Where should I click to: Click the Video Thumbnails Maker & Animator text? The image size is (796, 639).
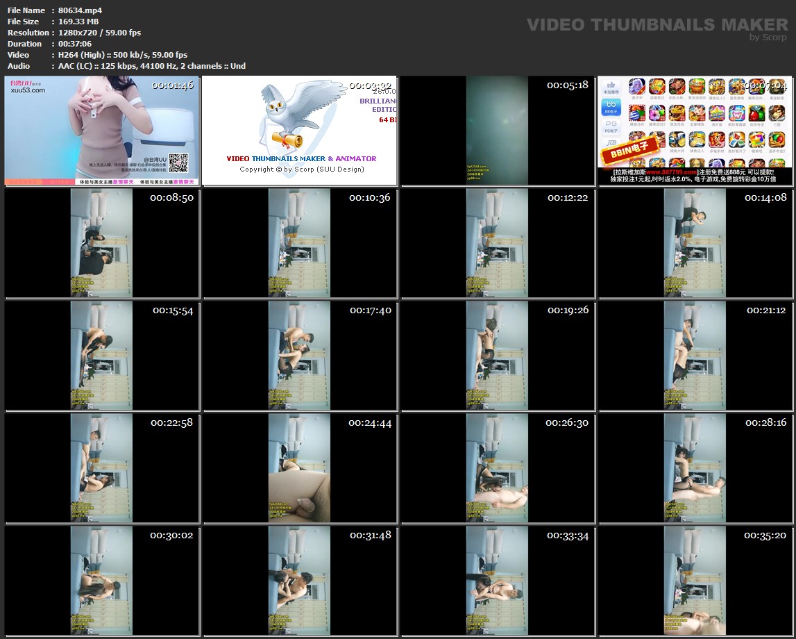coord(301,158)
